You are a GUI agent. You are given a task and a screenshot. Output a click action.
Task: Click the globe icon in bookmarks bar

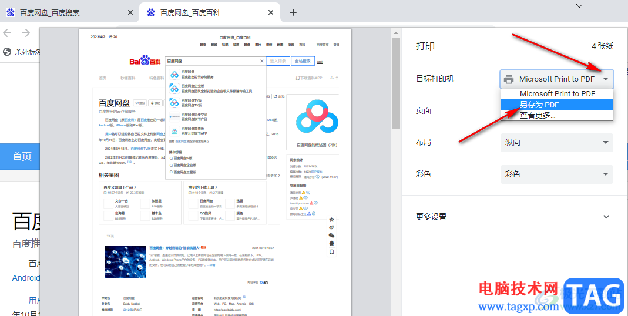click(x=7, y=52)
